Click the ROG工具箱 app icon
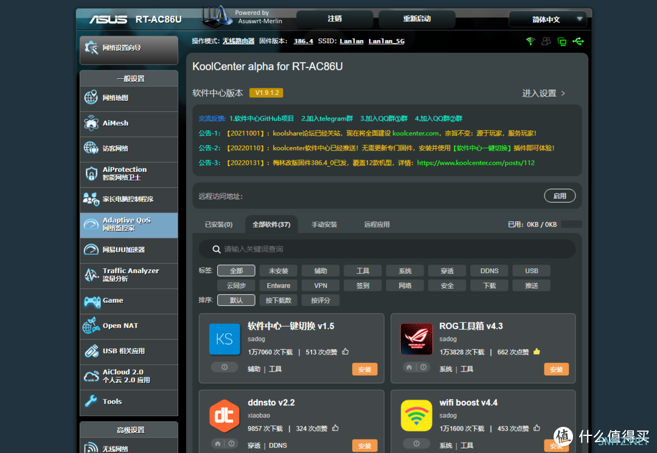Image resolution: width=657 pixels, height=453 pixels. tap(416, 339)
